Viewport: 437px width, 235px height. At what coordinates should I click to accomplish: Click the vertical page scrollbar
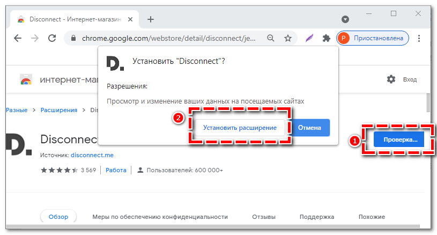tap(428, 103)
